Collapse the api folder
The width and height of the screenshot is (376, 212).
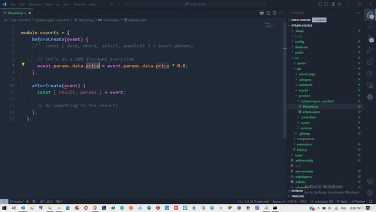pos(299,69)
